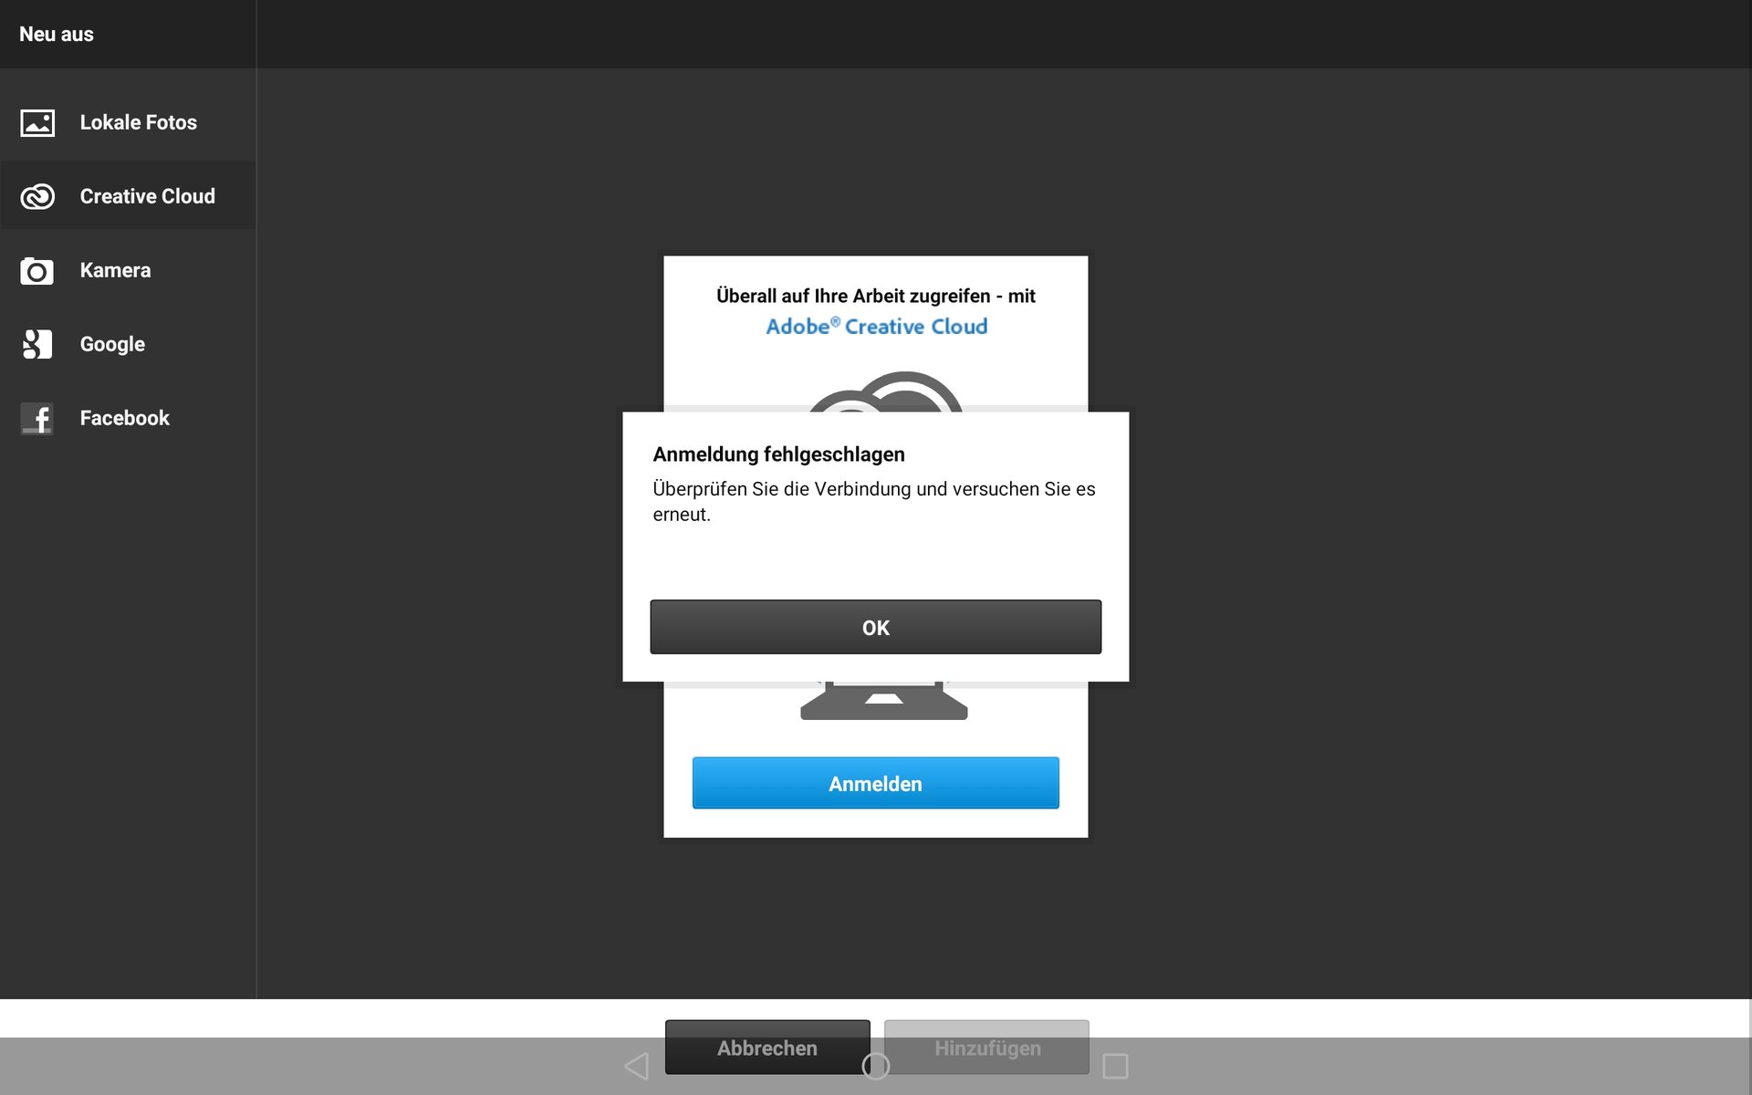Image resolution: width=1752 pixels, height=1095 pixels.
Task: Select Creative Cloud source entry
Action: pos(128,196)
